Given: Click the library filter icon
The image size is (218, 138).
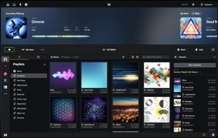Looking at the screenshot, I should [x=123, y=57].
